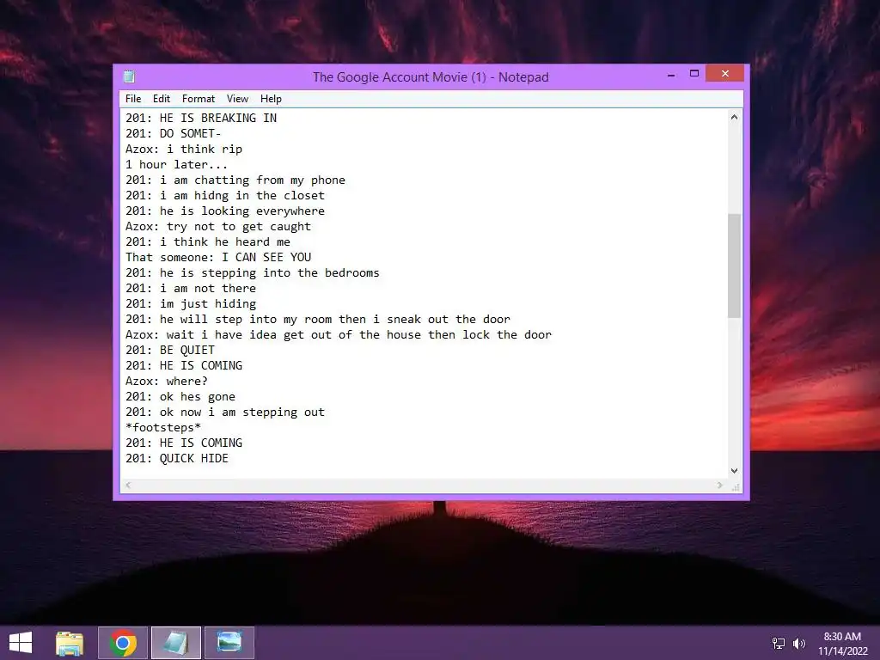Image resolution: width=880 pixels, height=660 pixels.
Task: Open the Format menu
Action: pos(199,99)
